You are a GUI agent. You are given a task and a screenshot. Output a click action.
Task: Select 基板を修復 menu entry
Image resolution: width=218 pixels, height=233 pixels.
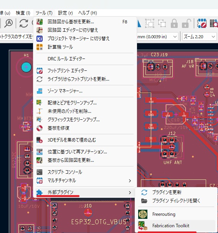[x=85, y=128]
